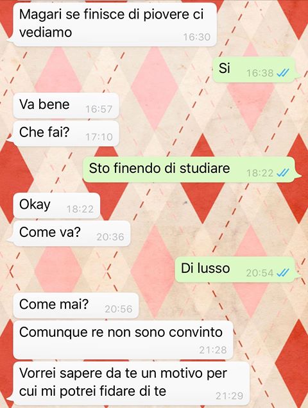Tap the green 'Di lusso' bubble
The height and width of the screenshot is (408, 308).
pyautogui.click(x=235, y=270)
